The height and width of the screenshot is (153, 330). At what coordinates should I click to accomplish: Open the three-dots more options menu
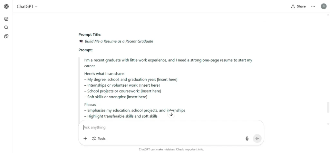tap(313, 6)
